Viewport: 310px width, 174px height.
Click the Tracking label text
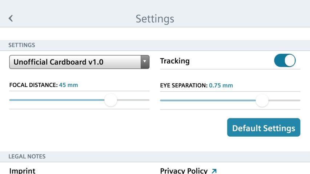175,61
